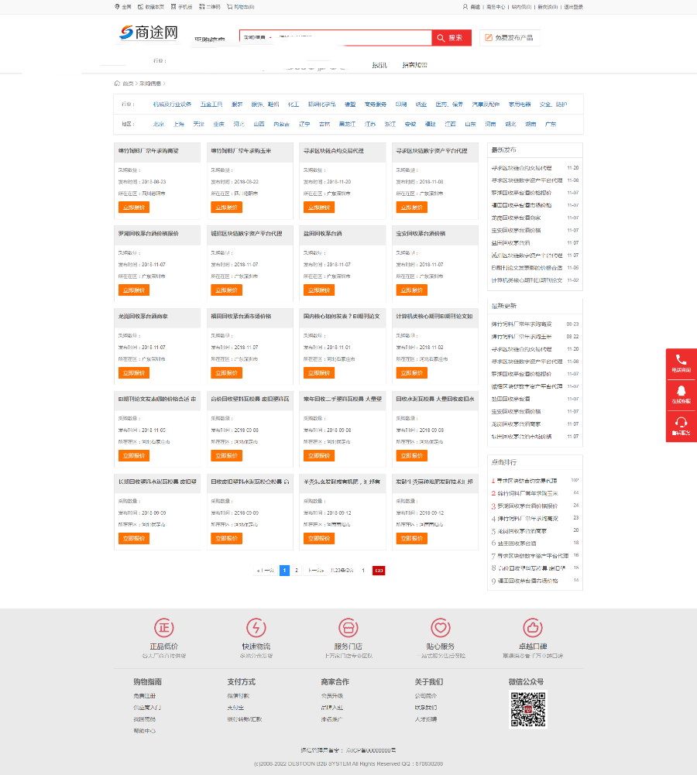Click the 卓越口碑 thumbs-up icon
The width and height of the screenshot is (697, 775).
[532, 627]
